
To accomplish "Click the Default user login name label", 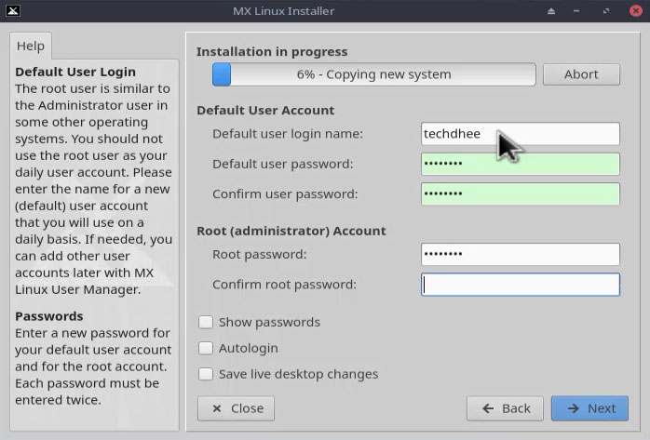I will 288,134.
